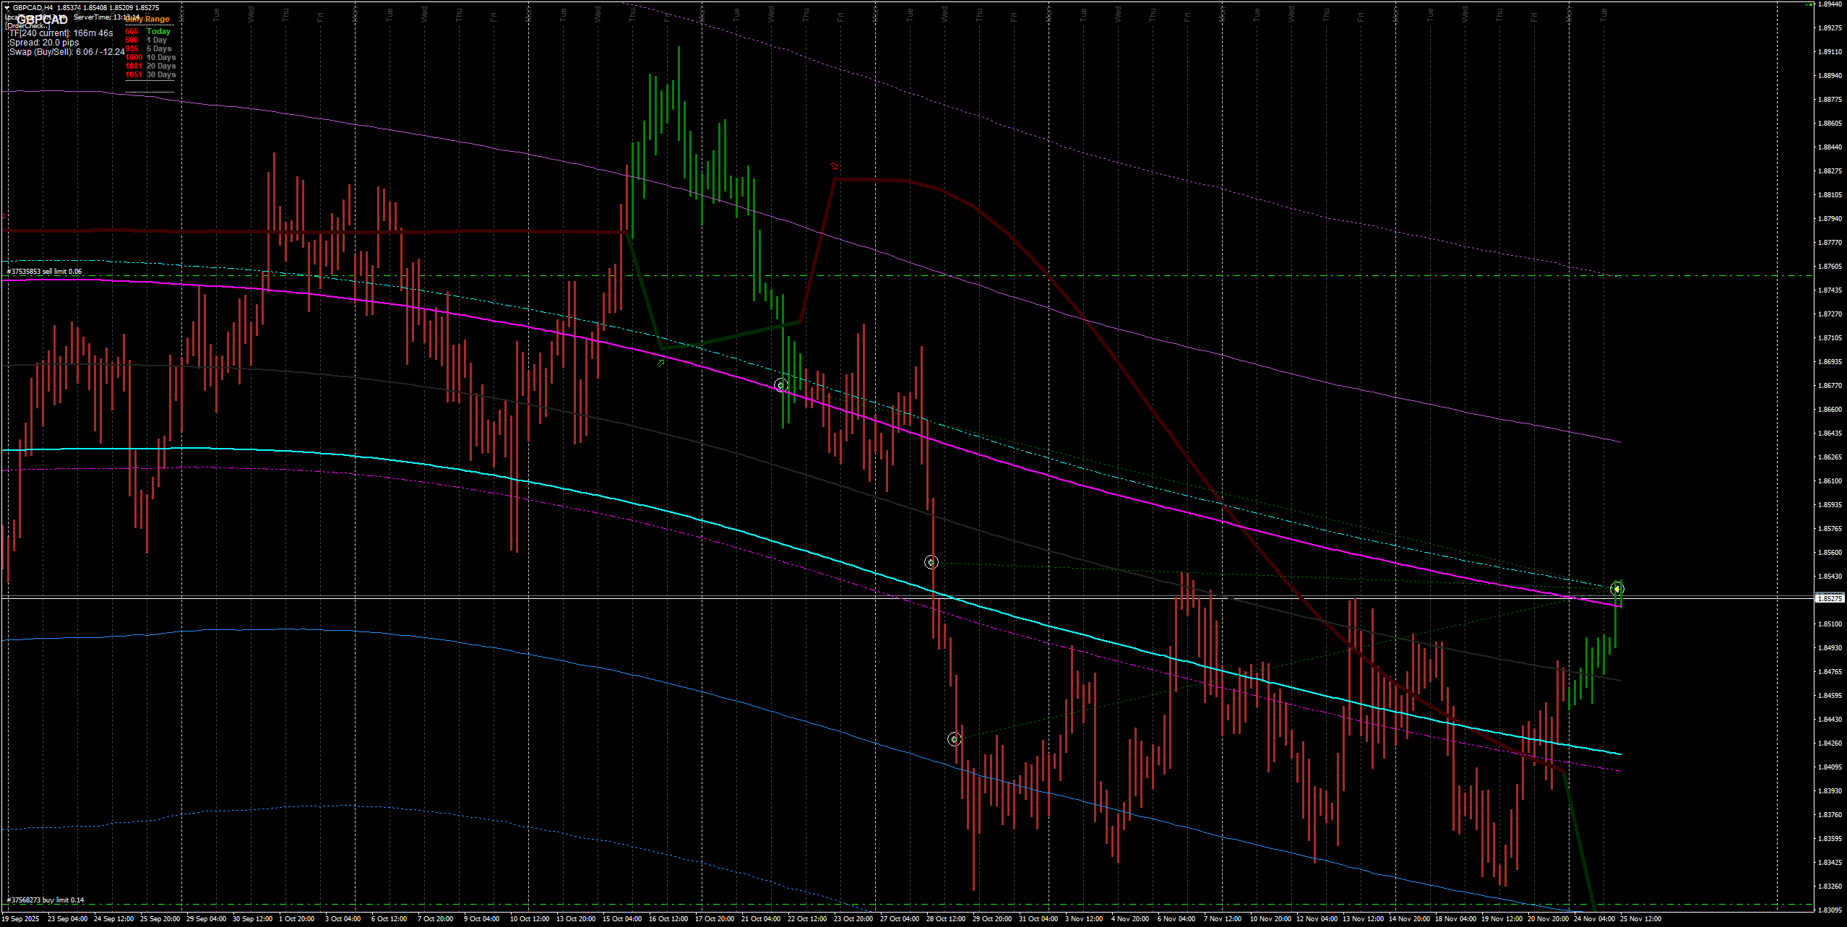This screenshot has width=1847, height=927.
Task: Click the triangle before GBPCAD,H4 title
Action: pyautogui.click(x=7, y=8)
